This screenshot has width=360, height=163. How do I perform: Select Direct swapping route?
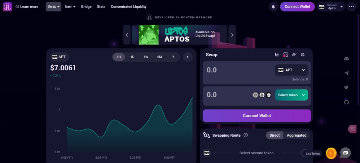tap(275, 135)
